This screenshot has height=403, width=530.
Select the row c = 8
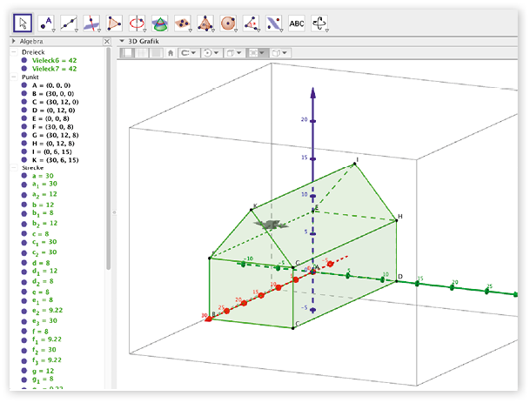pos(40,234)
